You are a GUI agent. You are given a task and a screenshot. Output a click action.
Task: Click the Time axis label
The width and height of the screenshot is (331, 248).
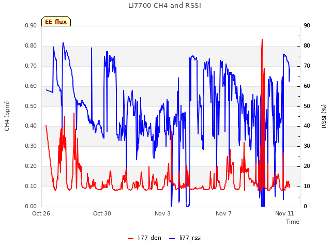click(x=293, y=222)
